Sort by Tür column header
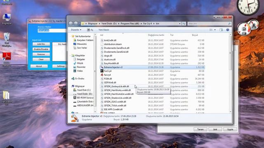Screen dimensions: 264x148 [172, 35]
